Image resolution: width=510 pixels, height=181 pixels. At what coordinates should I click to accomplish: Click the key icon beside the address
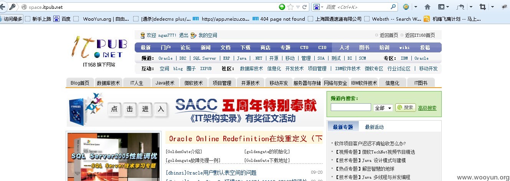click(x=12, y=7)
